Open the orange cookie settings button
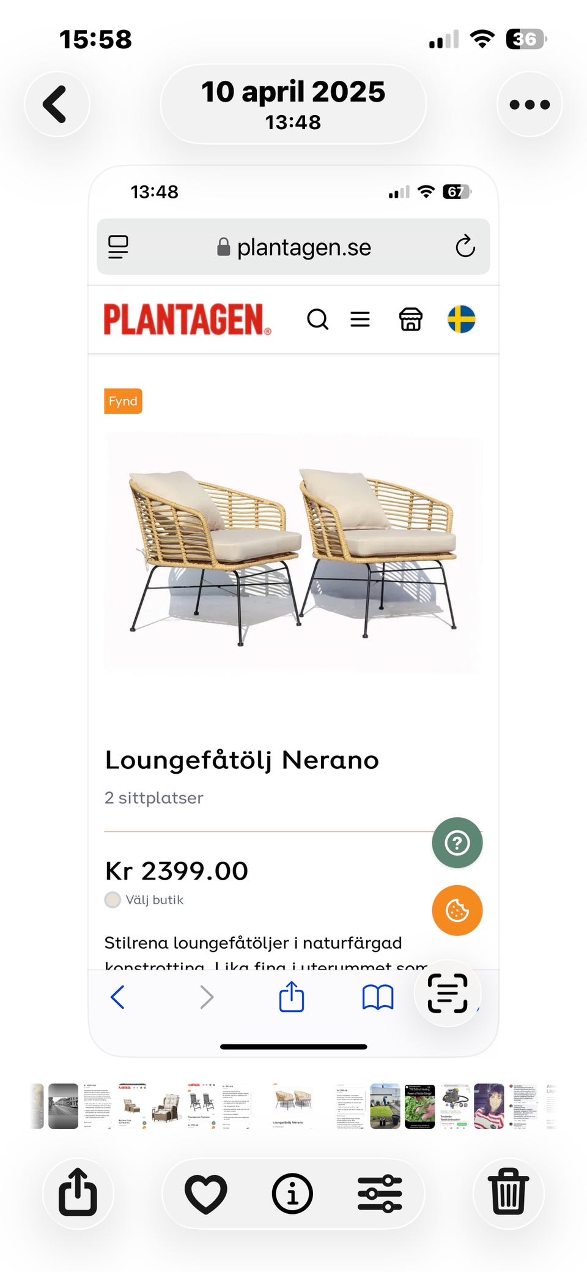Image resolution: width=587 pixels, height=1272 pixels. pos(457,910)
